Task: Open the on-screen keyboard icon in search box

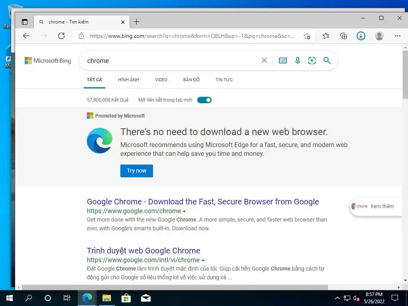Action: 283,61
